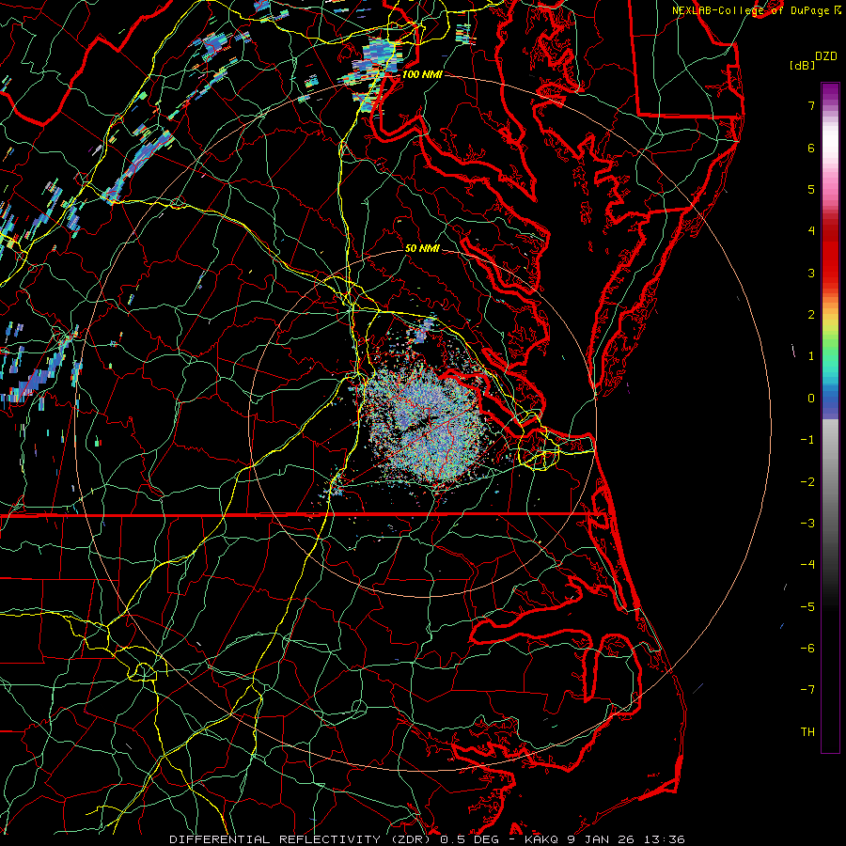Click the 1 value on color scale
Screen dimensions: 846x846
coord(811,356)
